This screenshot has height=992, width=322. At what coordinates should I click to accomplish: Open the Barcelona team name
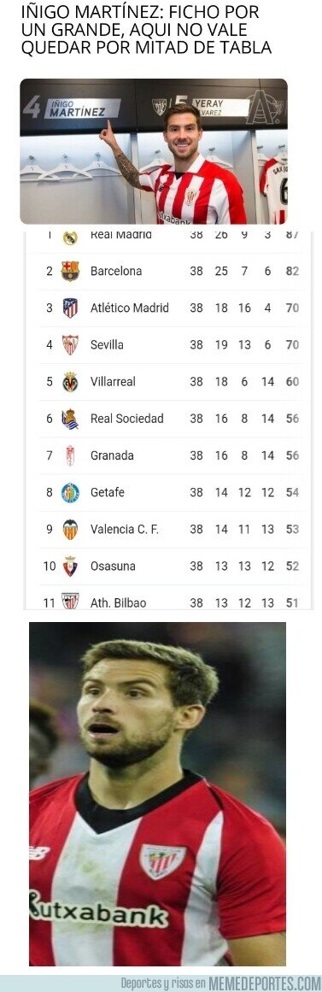[116, 272]
